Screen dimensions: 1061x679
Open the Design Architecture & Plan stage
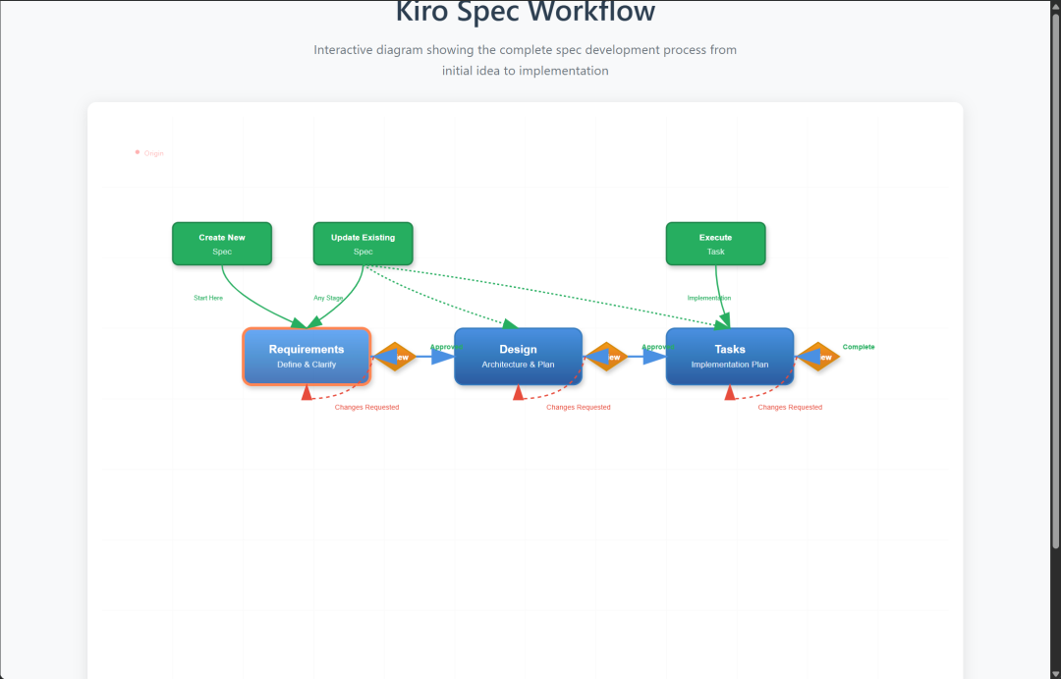[x=519, y=356]
